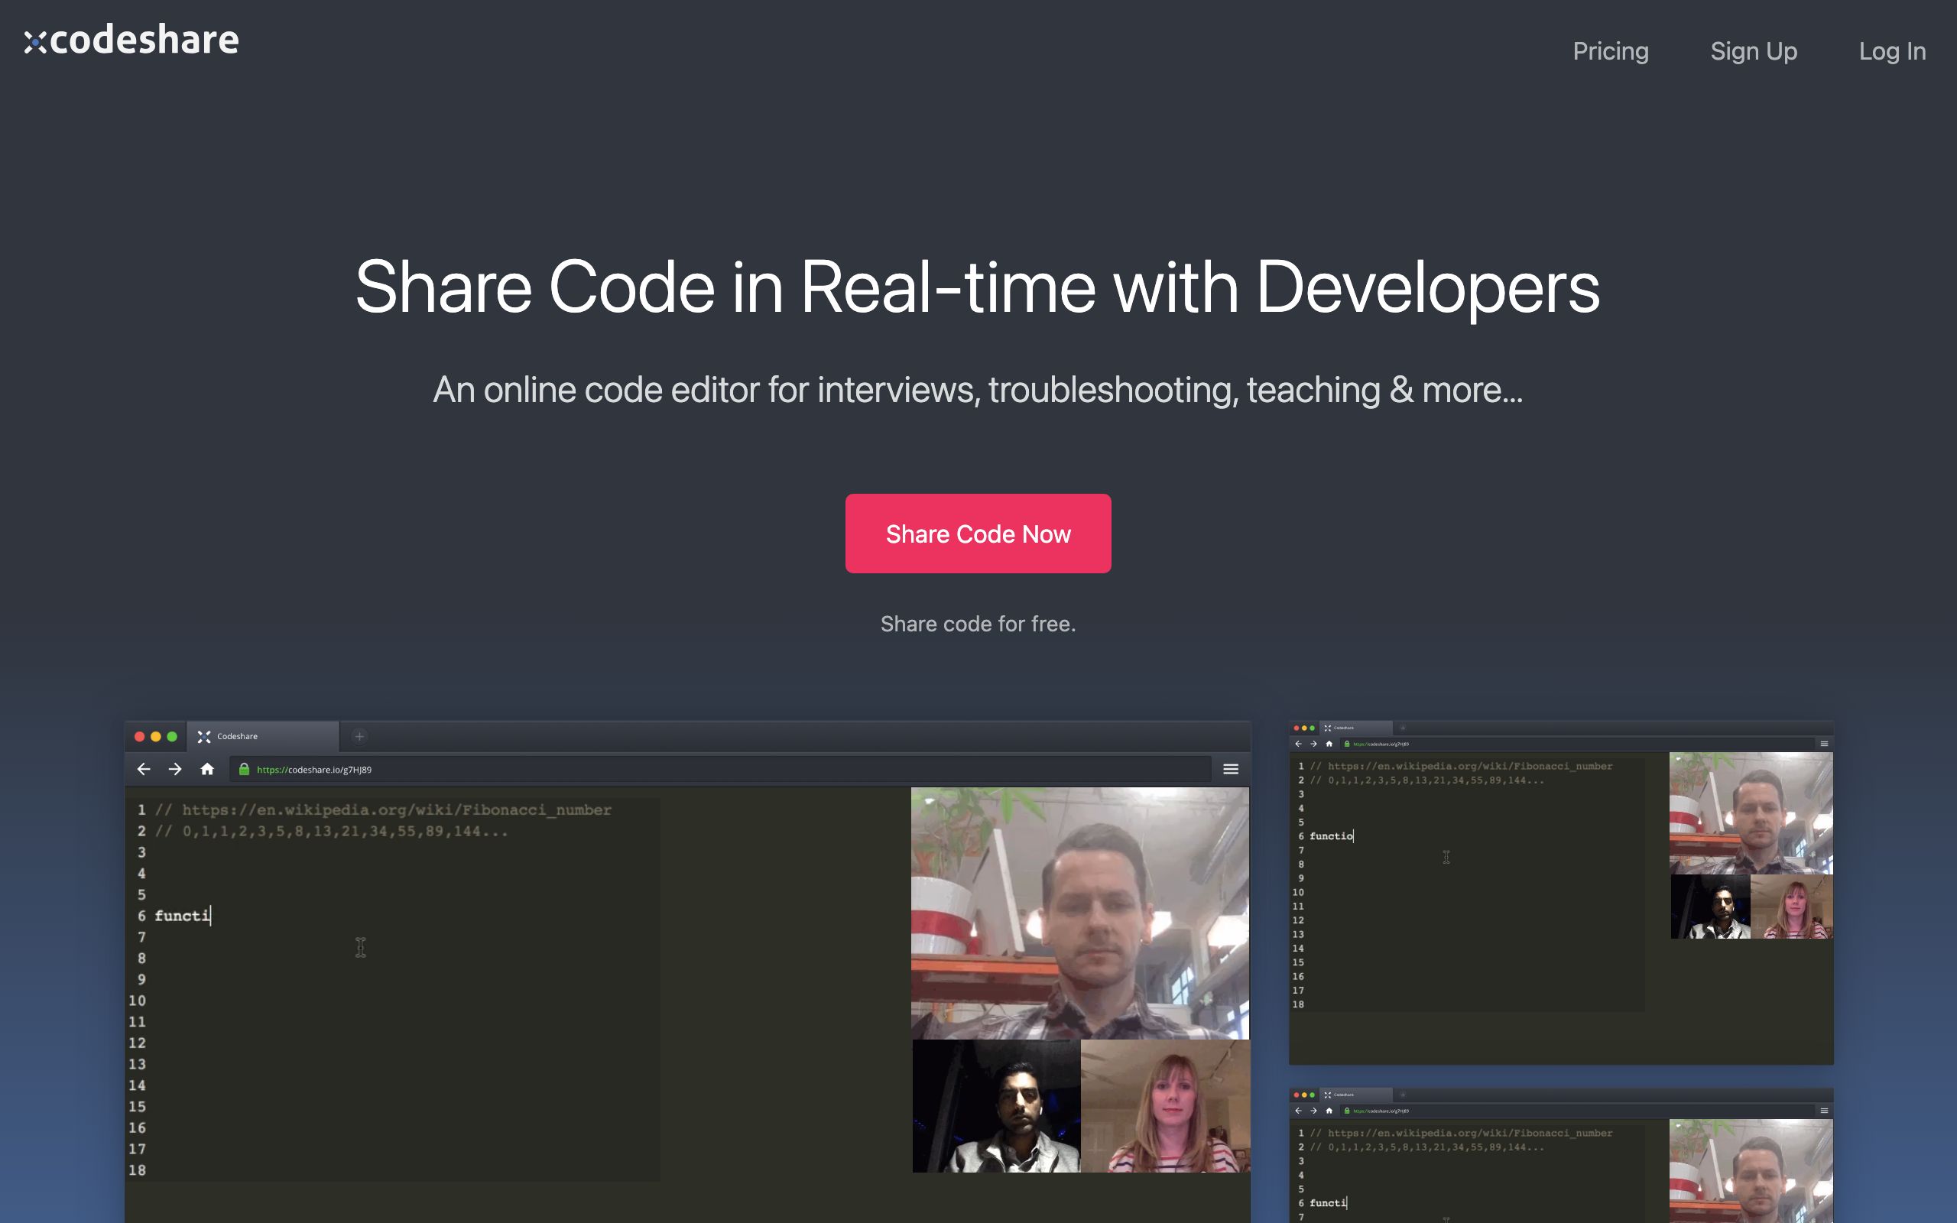Click the "Share code for free." text
Screen dimensions: 1957x1223
(978, 624)
